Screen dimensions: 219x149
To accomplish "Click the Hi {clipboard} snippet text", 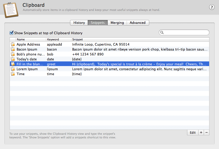I will pyautogui.click(x=139, y=64).
